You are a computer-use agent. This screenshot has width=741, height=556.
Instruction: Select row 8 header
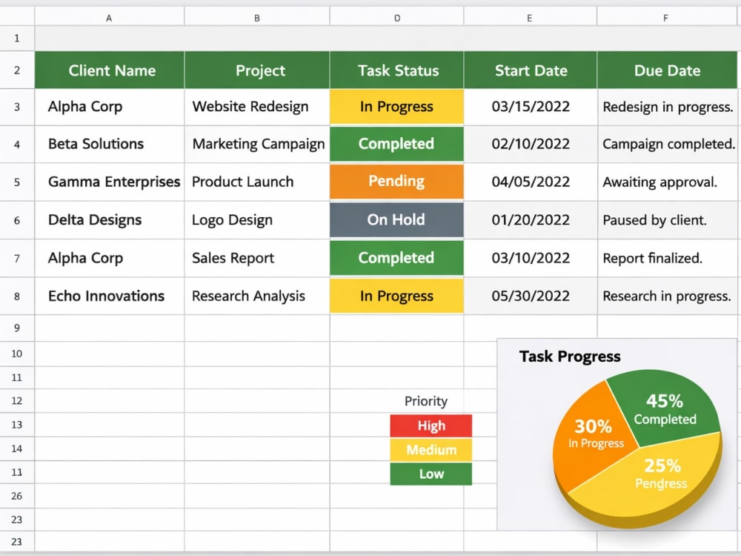tap(17, 297)
